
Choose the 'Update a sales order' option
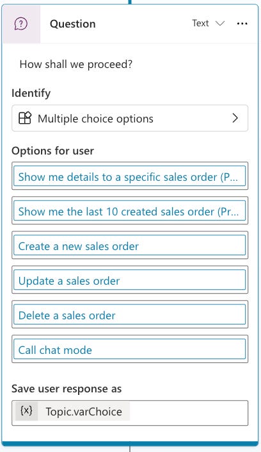[130, 280]
